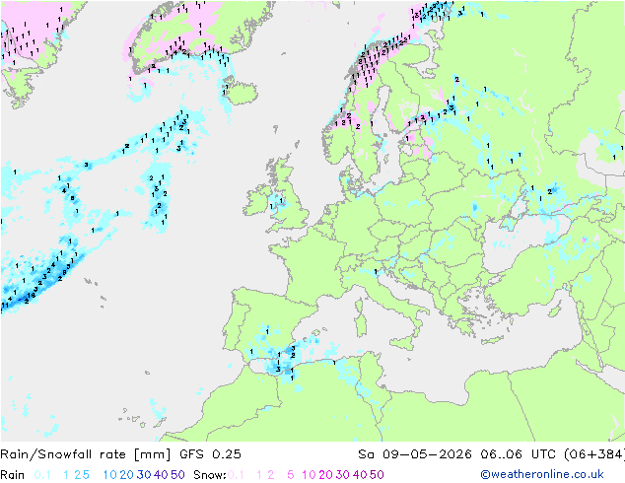Click the Rain legend value 30
The height and width of the screenshot is (483, 625).
click(144, 475)
